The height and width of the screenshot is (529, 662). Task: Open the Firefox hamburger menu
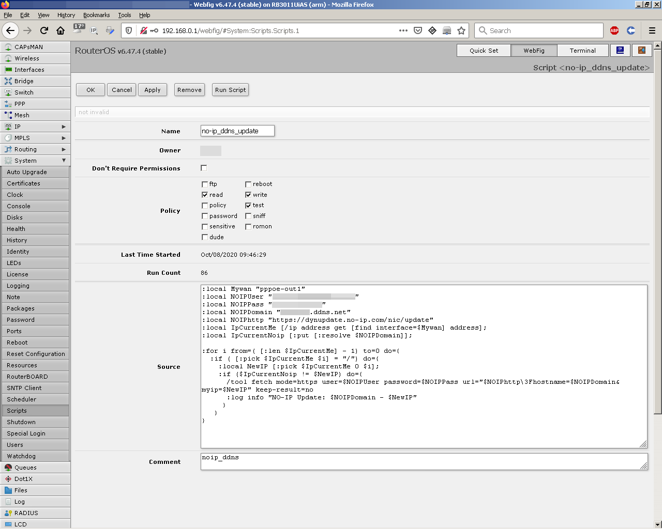point(652,30)
